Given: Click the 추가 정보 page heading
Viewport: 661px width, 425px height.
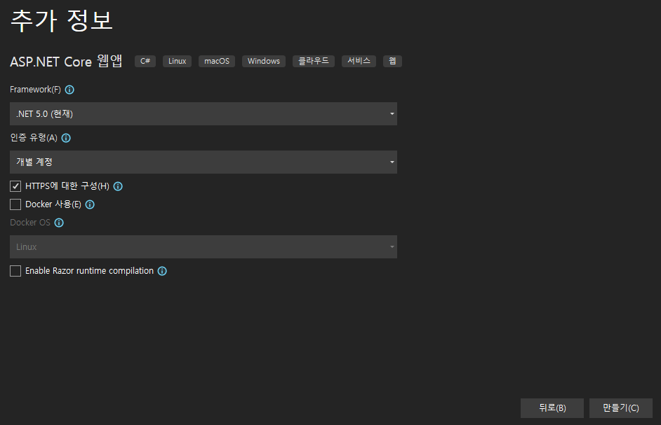Looking at the screenshot, I should pos(62,21).
